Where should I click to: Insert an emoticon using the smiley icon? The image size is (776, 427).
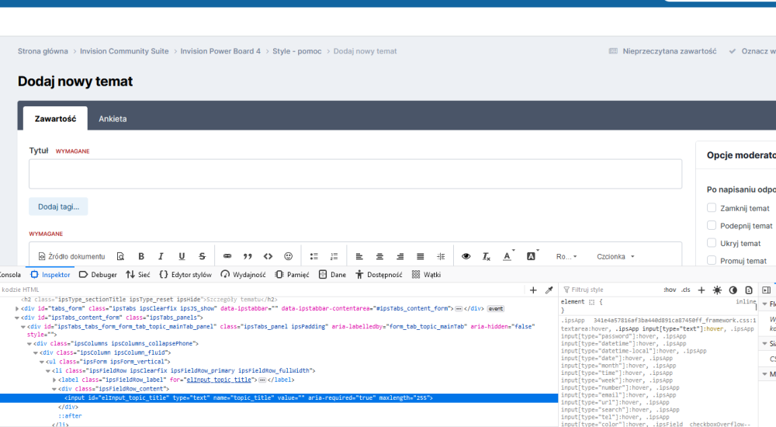[x=289, y=256]
